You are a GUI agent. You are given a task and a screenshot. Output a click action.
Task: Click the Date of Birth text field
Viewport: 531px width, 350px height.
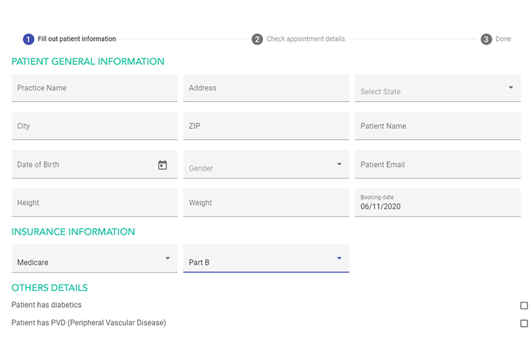[x=80, y=165]
